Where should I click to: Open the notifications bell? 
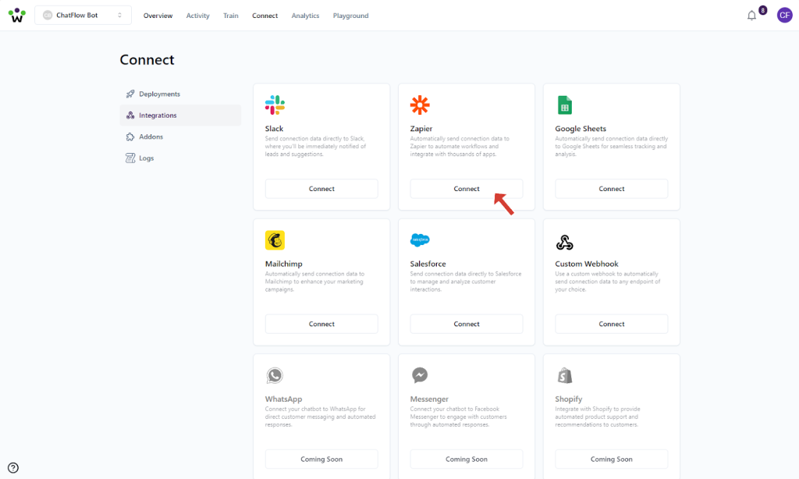tap(751, 16)
